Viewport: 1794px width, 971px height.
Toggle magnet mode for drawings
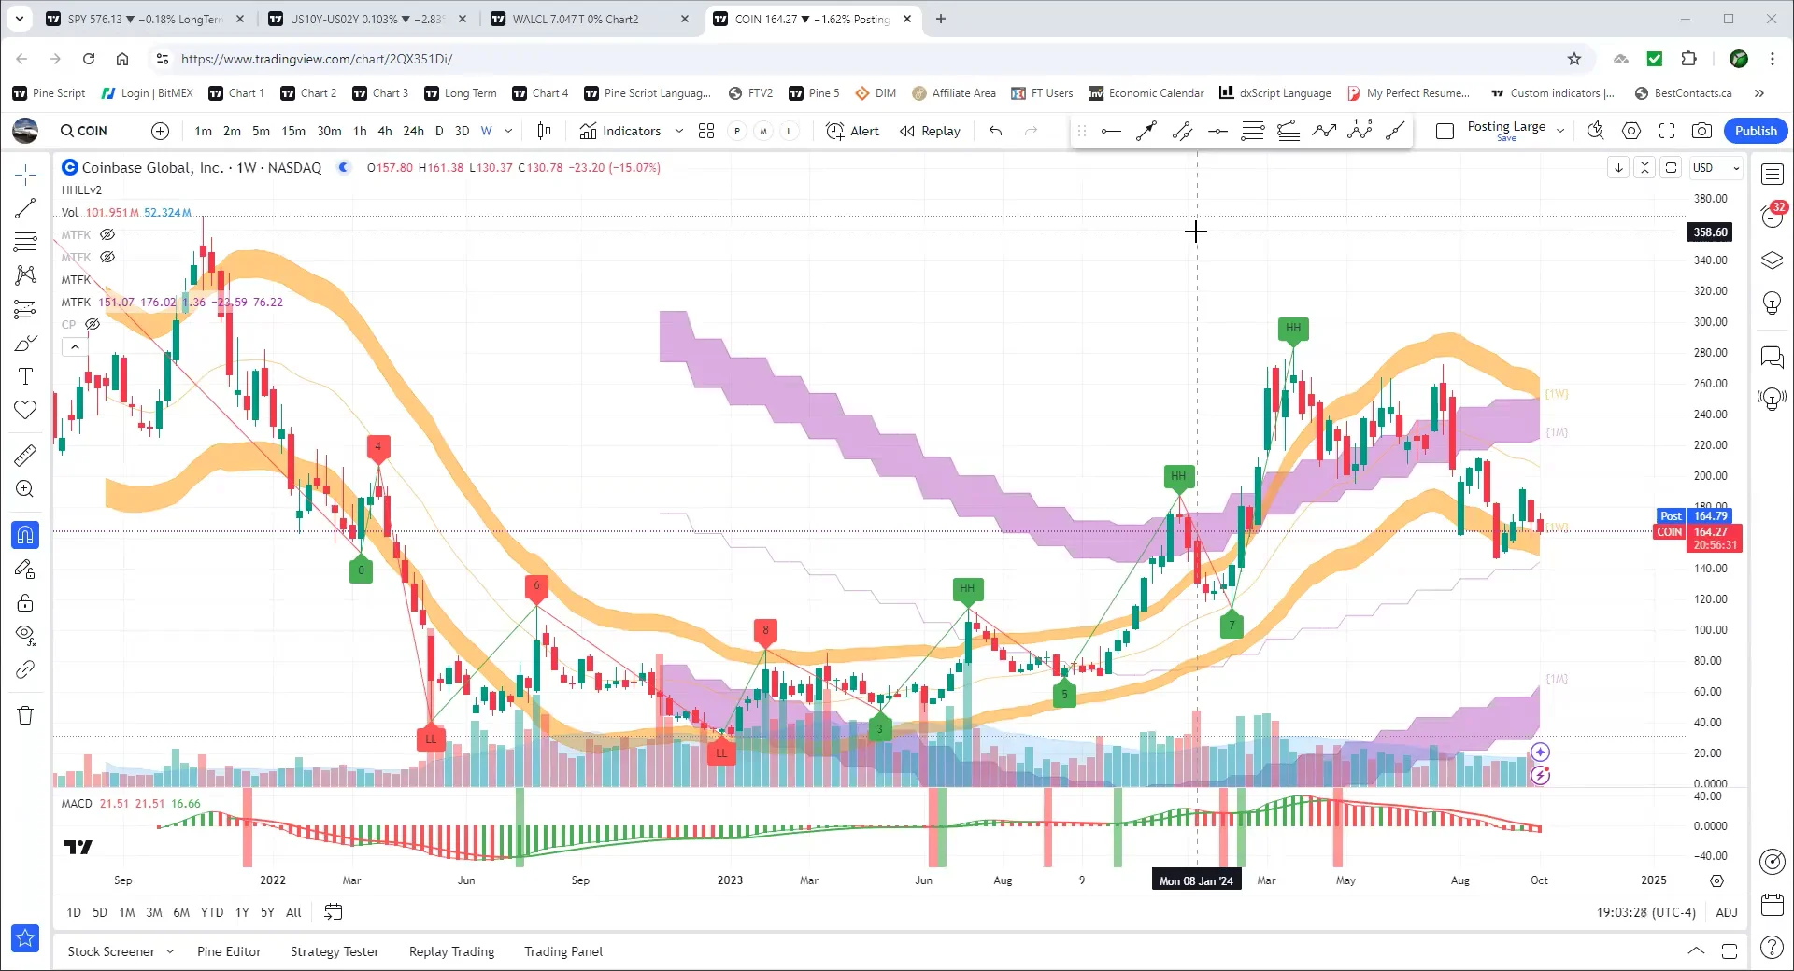(x=25, y=535)
